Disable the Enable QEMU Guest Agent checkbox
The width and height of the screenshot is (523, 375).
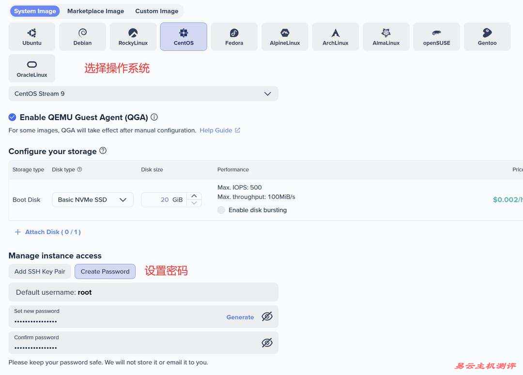[x=11, y=116]
